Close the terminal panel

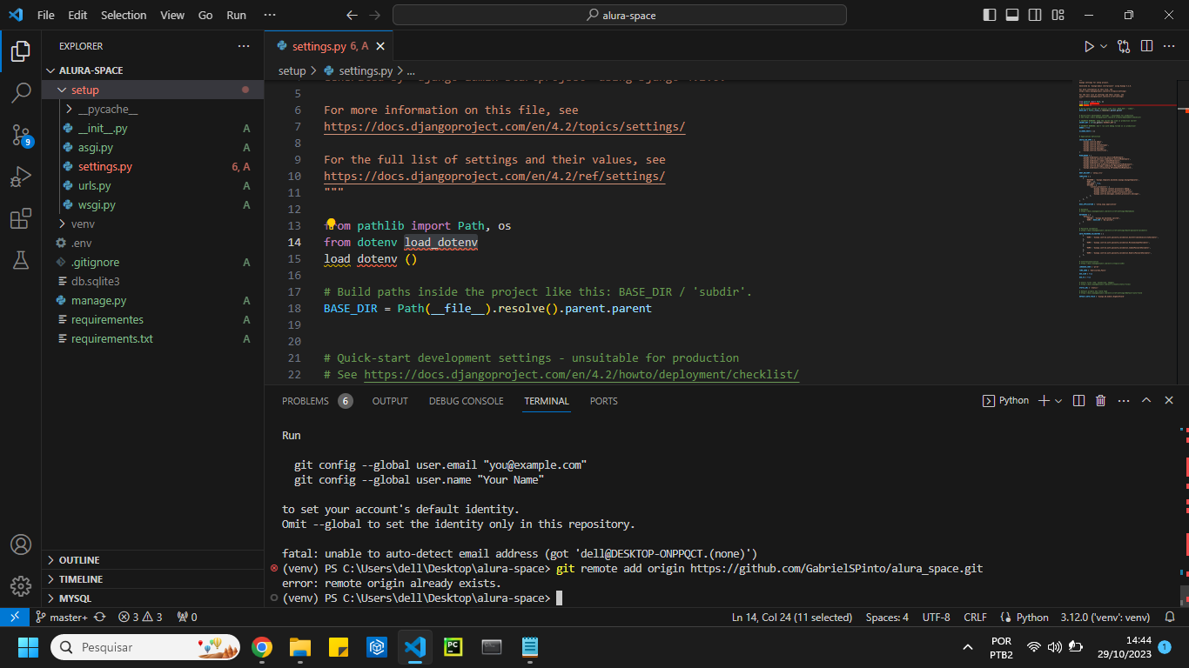click(1168, 401)
